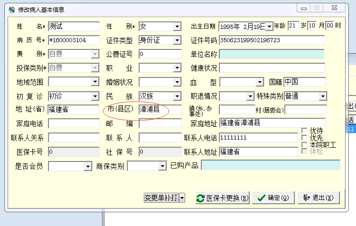Click the 家庭电话 input field
The height and width of the screenshot is (226, 356).
point(74,123)
